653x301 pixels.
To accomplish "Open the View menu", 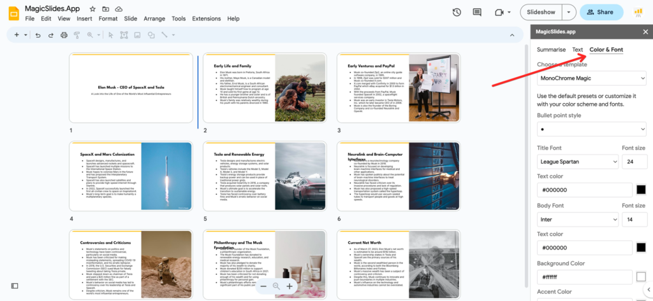I will [x=64, y=18].
